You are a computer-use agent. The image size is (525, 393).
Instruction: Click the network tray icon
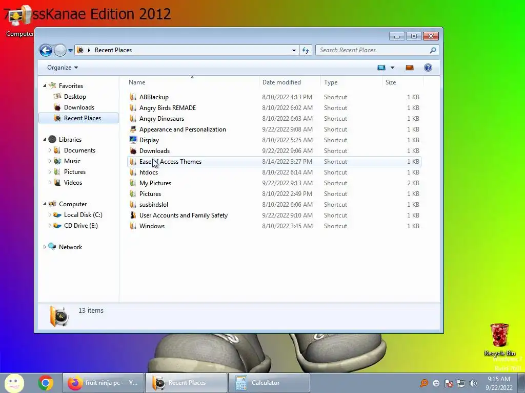point(461,383)
